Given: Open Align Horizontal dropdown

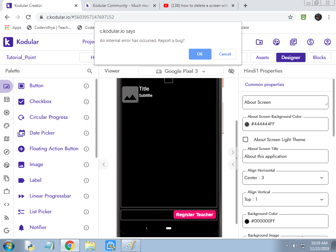Looking at the screenshot, I should pyautogui.click(x=285, y=178).
